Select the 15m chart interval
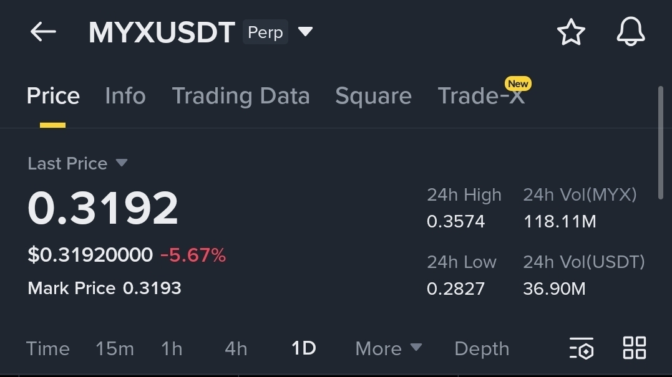672x377 pixels. click(114, 348)
